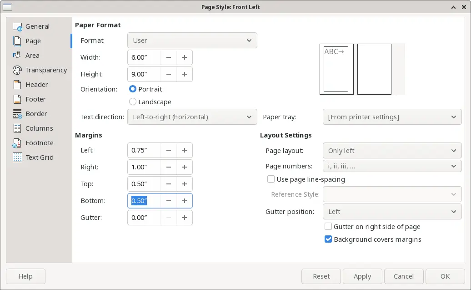The image size is (471, 290).
Task: Click the Width input field
Action: 144,57
